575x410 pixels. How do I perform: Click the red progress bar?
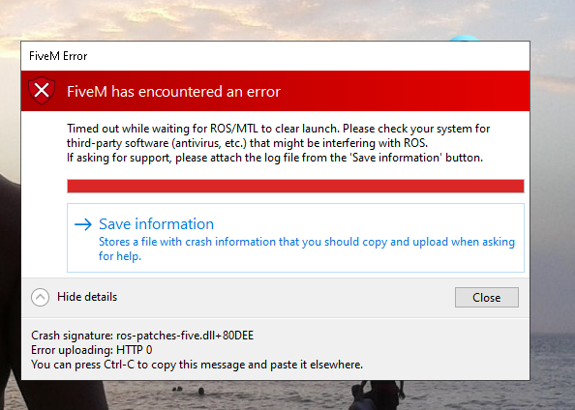pos(295,186)
